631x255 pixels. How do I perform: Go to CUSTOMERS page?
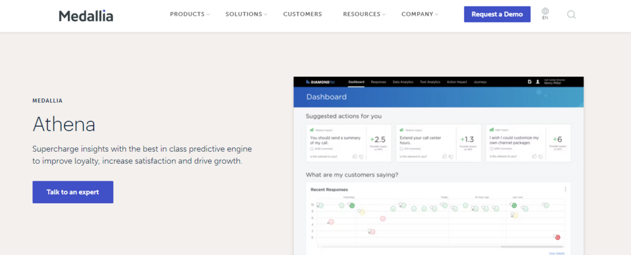click(x=303, y=14)
